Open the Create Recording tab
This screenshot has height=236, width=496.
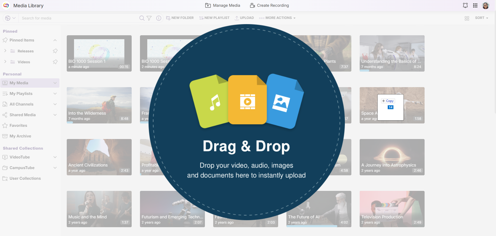pos(269,5)
